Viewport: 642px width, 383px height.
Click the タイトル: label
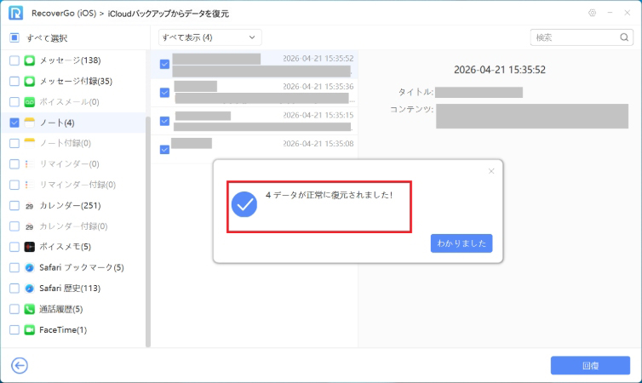click(416, 92)
